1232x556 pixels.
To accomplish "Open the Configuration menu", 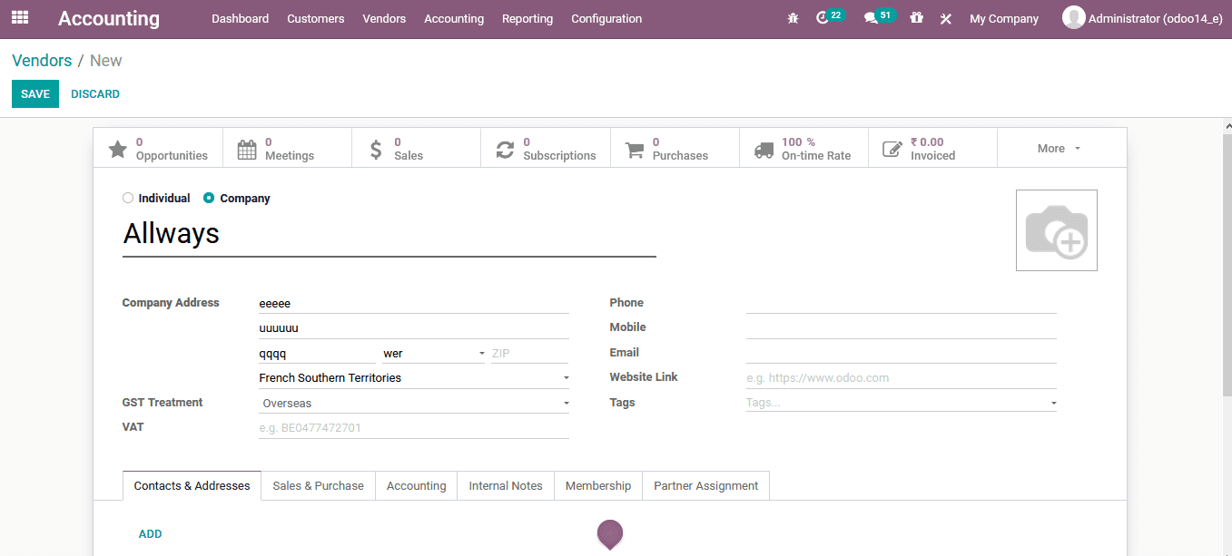I will (x=606, y=18).
